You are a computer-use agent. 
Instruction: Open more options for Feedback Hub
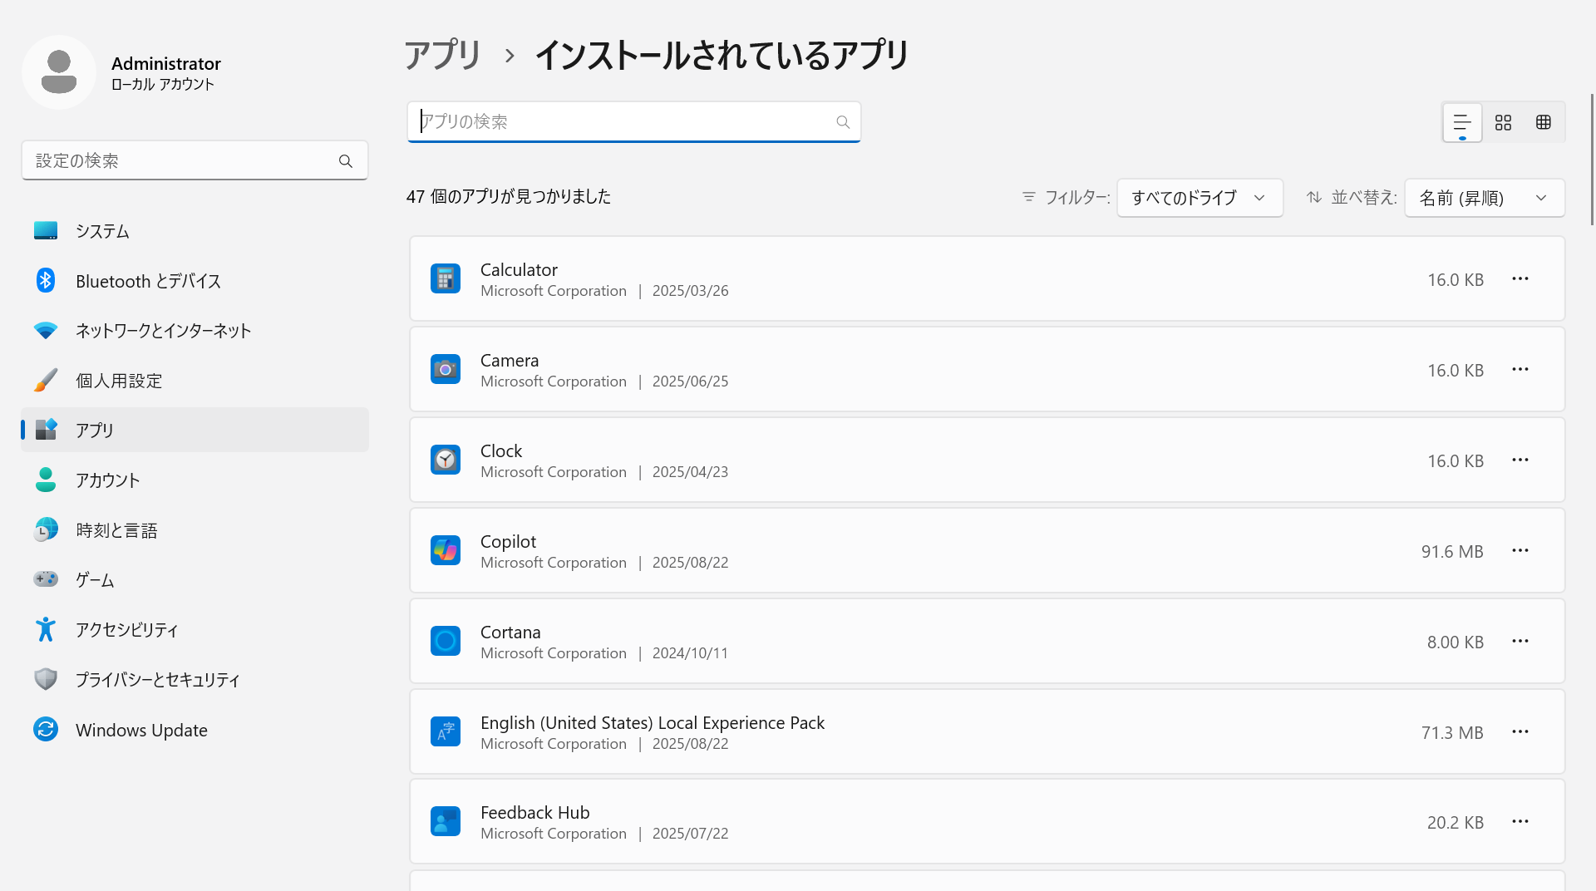(1520, 822)
